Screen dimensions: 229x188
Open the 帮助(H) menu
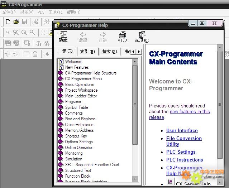click(x=73, y=12)
